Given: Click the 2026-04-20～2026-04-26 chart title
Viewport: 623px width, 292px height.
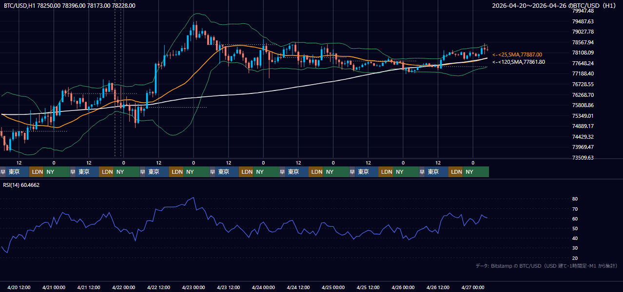Looking at the screenshot, I should [554, 6].
